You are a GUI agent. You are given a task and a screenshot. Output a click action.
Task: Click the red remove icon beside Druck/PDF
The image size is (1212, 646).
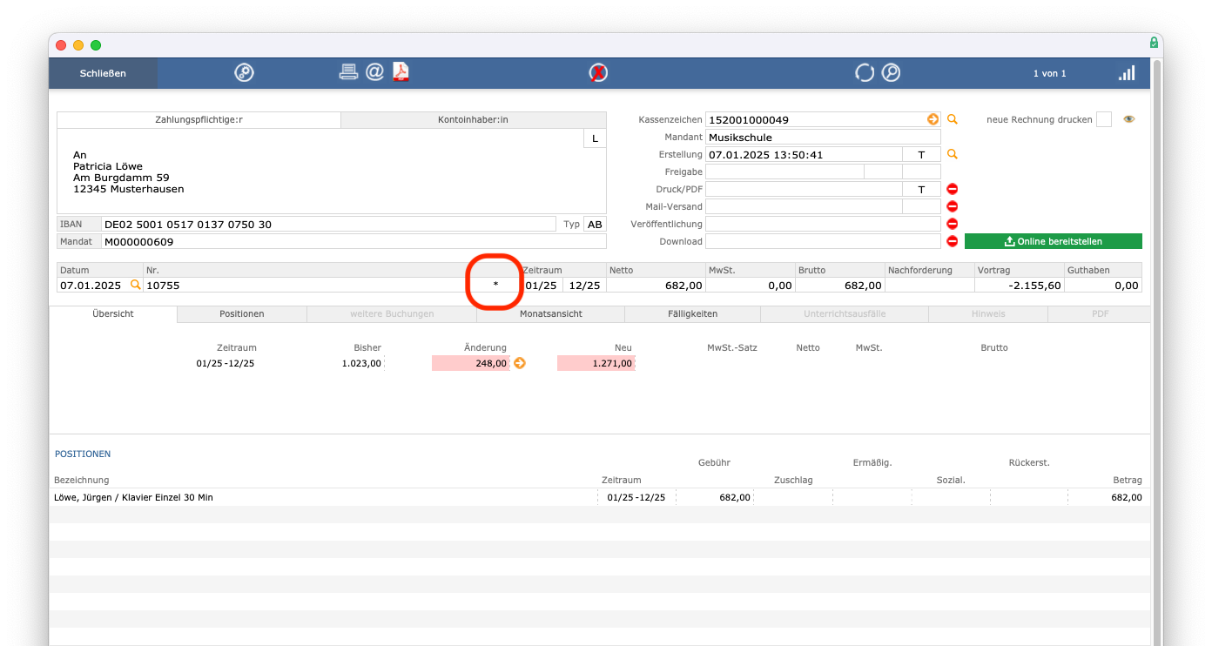pos(952,189)
